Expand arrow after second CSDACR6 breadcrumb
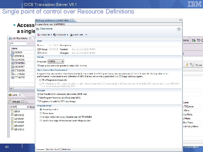203x152 pixels. coord(67,35)
